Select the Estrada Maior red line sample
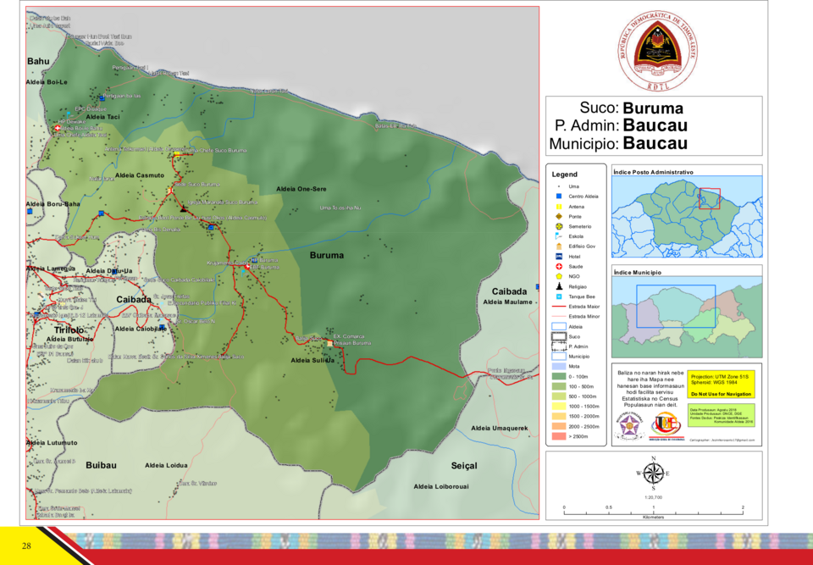Screen dimensions: 813x565 point(559,307)
